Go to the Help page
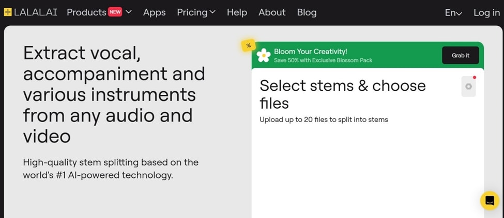 pos(237,12)
